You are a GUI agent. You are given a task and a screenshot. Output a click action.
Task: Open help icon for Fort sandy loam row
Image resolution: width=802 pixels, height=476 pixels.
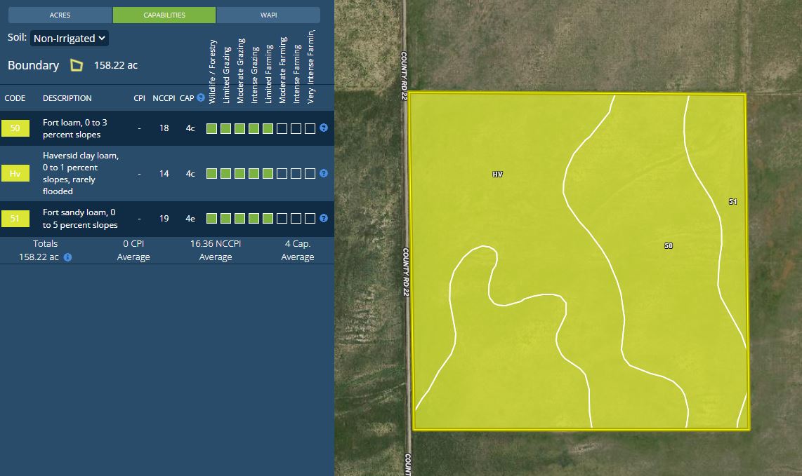tap(324, 218)
